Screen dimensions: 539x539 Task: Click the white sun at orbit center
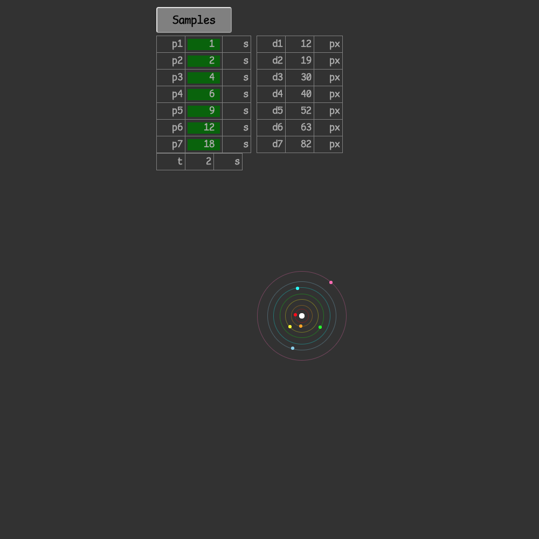(x=301, y=315)
